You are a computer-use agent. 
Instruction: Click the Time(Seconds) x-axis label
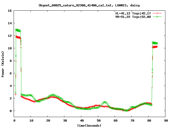(x=89, y=126)
